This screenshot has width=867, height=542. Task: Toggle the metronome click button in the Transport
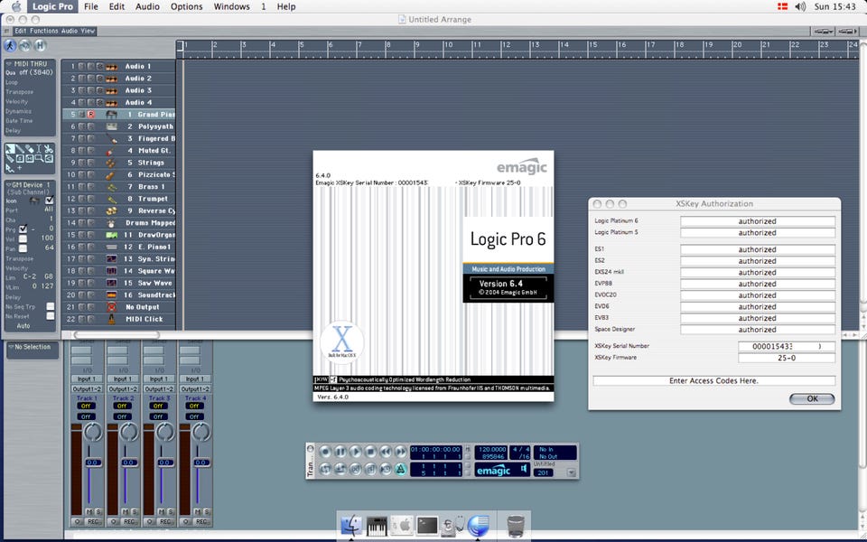(400, 469)
